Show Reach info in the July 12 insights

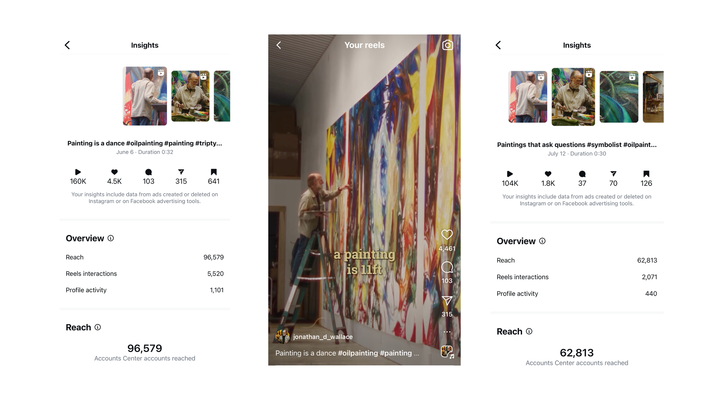click(529, 331)
